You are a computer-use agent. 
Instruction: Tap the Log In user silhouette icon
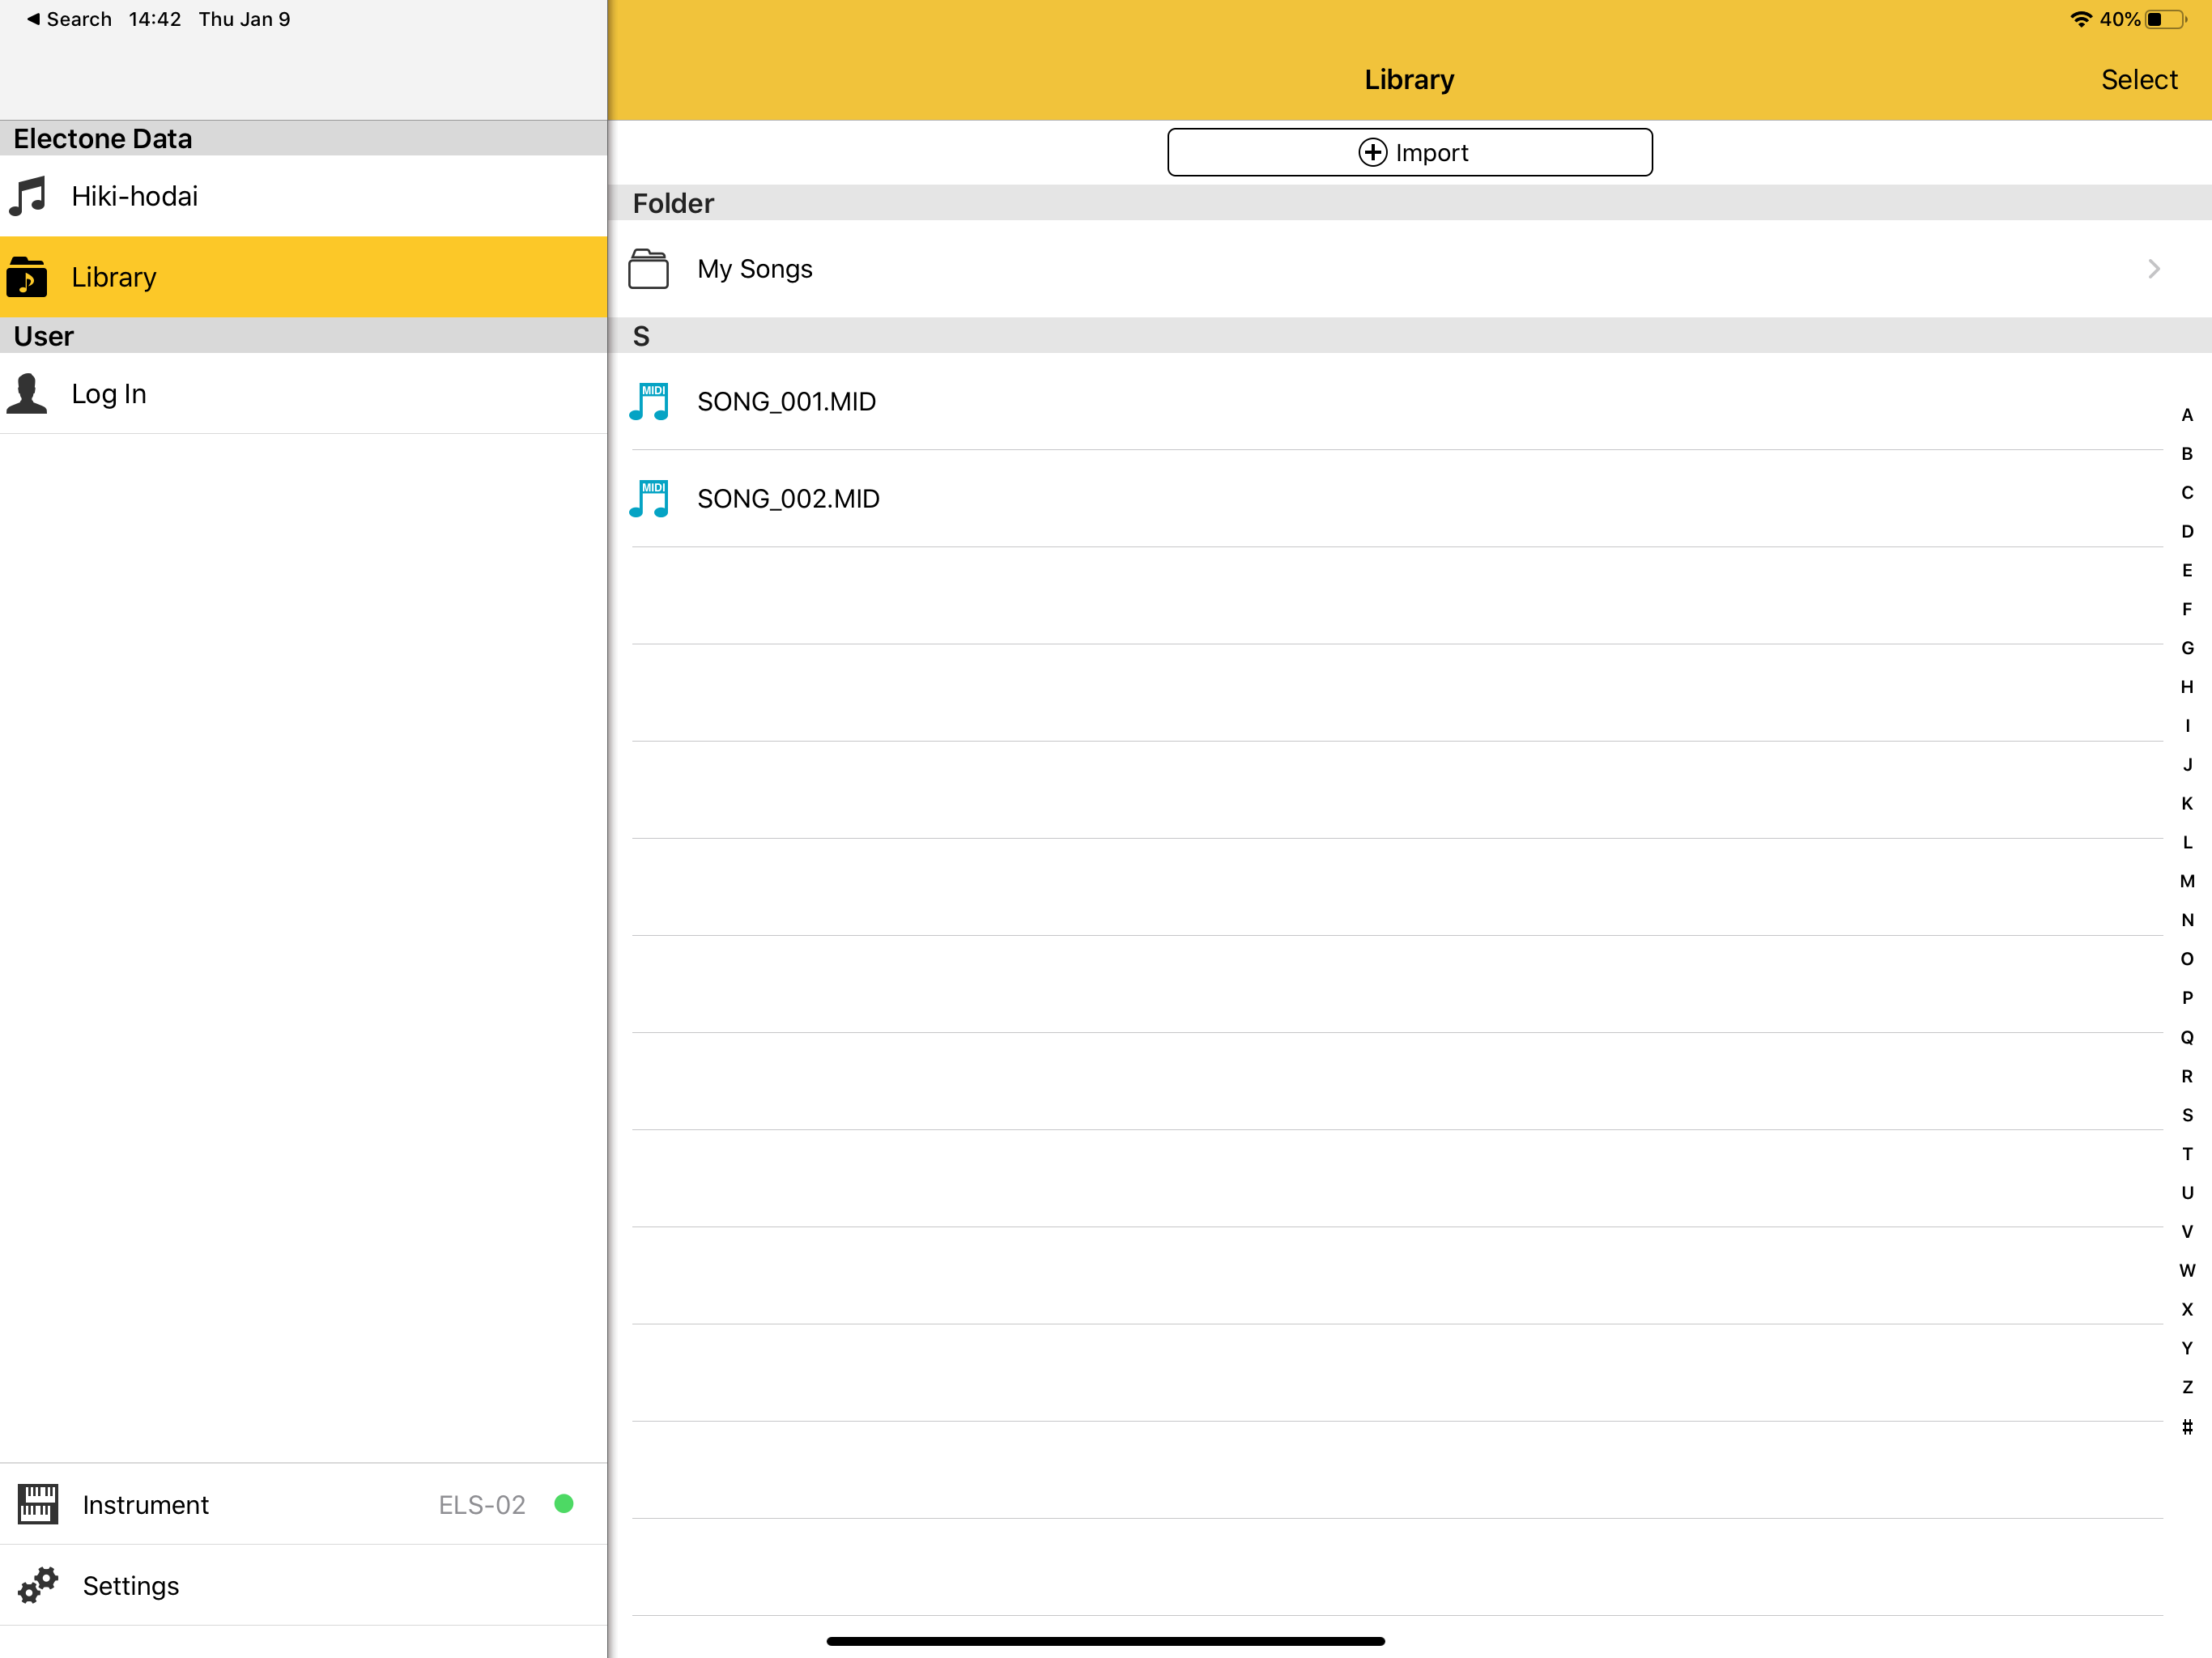(x=27, y=394)
